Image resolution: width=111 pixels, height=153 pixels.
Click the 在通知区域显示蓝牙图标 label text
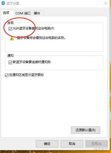click(x=26, y=75)
